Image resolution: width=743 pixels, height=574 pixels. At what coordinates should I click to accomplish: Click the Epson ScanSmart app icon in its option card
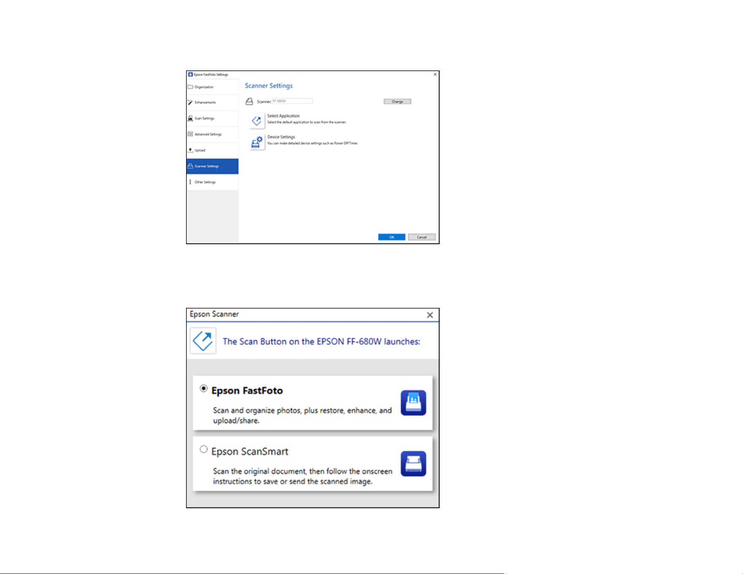(413, 464)
